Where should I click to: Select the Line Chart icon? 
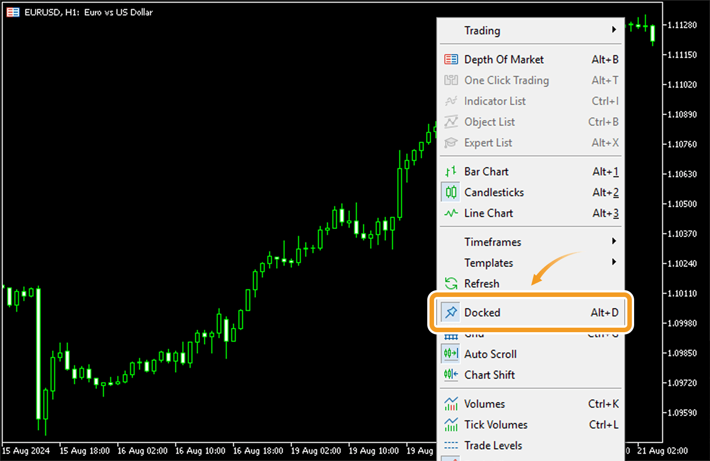451,213
